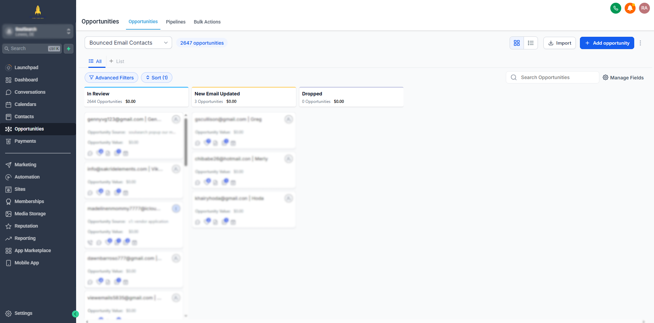Go to the Bulk Actions tab

(x=207, y=22)
